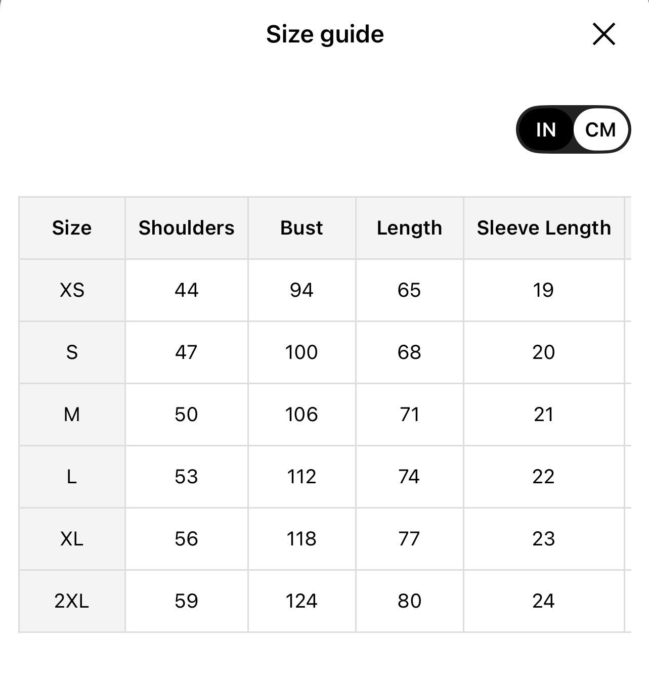This screenshot has width=649, height=687.
Task: Close the size guide dialog
Action: click(x=603, y=34)
